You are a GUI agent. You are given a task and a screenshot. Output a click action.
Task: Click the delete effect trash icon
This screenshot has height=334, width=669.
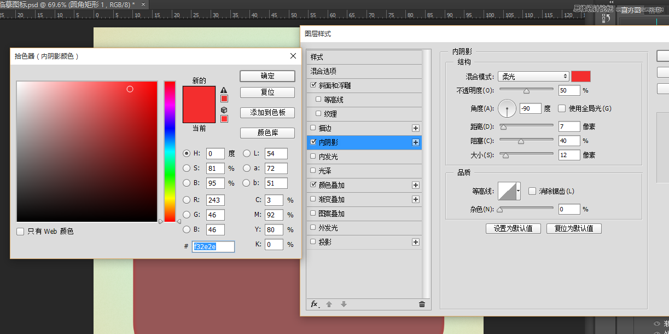click(422, 304)
